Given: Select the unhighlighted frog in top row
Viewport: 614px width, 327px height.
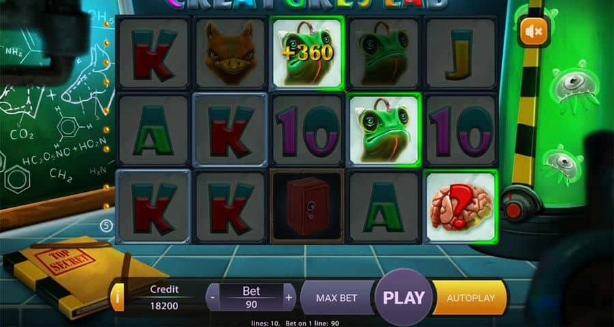Looking at the screenshot, I should click(384, 53).
